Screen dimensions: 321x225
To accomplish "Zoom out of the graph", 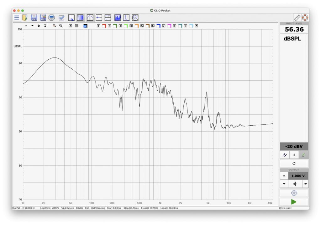I will coord(61,26).
